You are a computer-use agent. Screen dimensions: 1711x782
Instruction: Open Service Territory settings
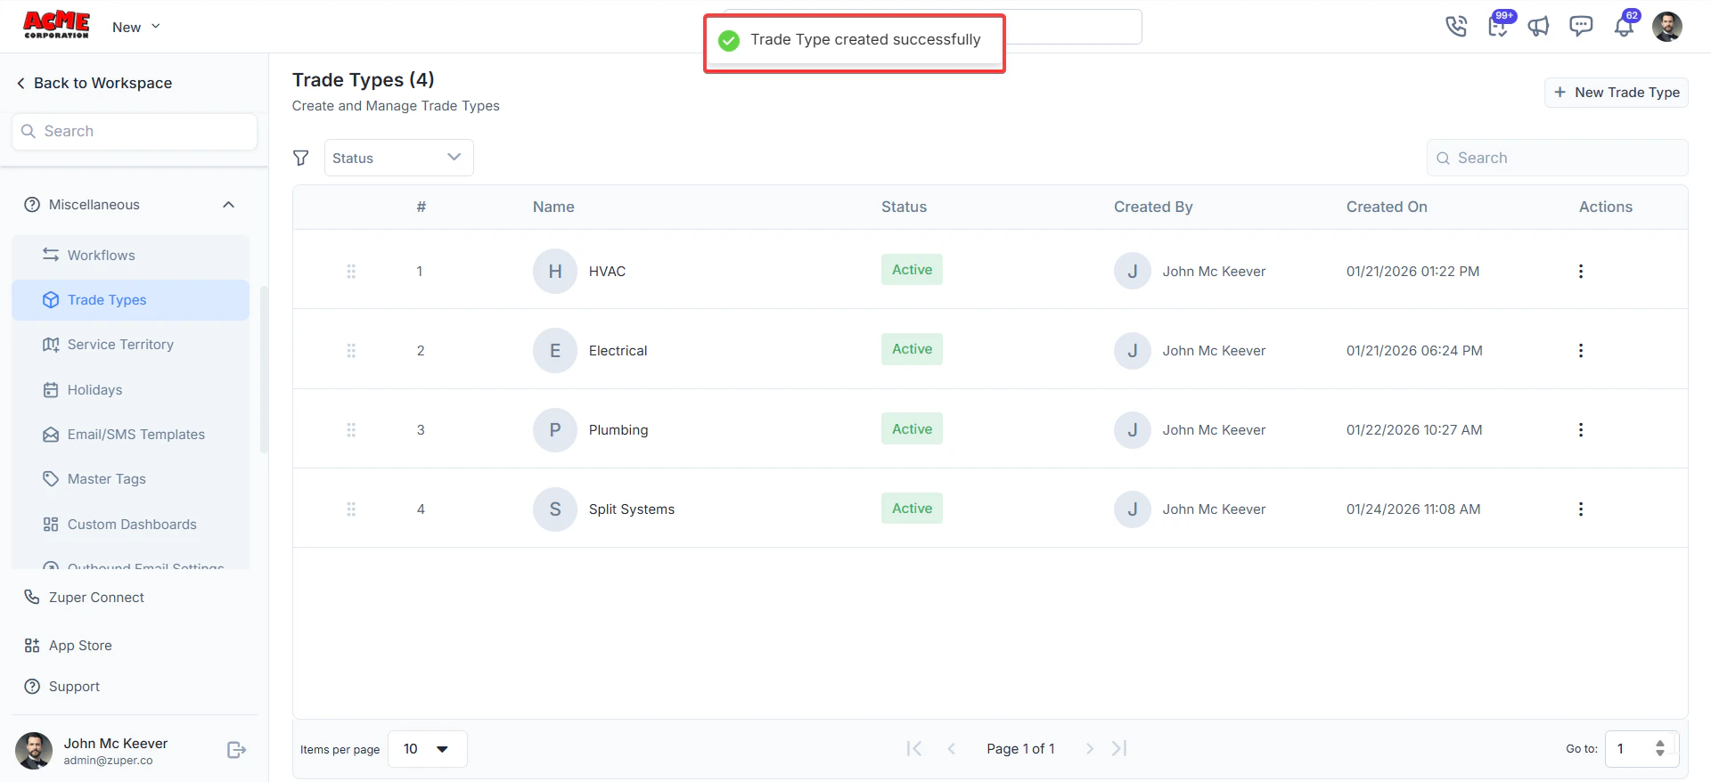click(130, 345)
